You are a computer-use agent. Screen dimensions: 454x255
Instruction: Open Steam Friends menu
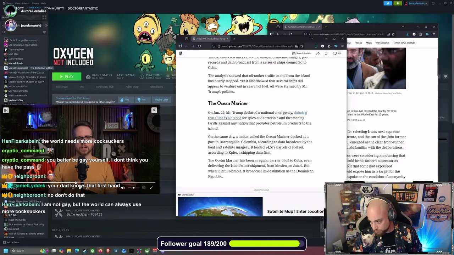[x=26, y=3]
